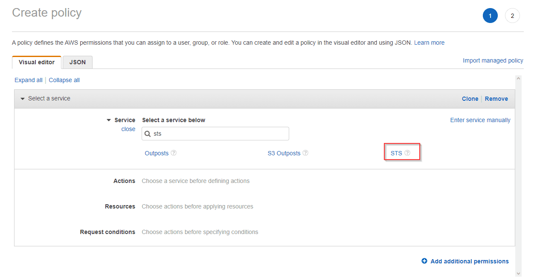Image resolution: width=537 pixels, height=277 pixels.
Task: Click Enter service manually link
Action: 480,120
